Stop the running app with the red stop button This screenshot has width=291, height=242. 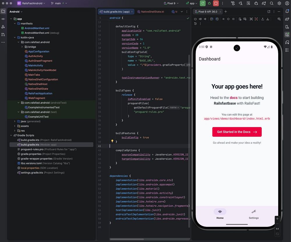click(x=216, y=3)
